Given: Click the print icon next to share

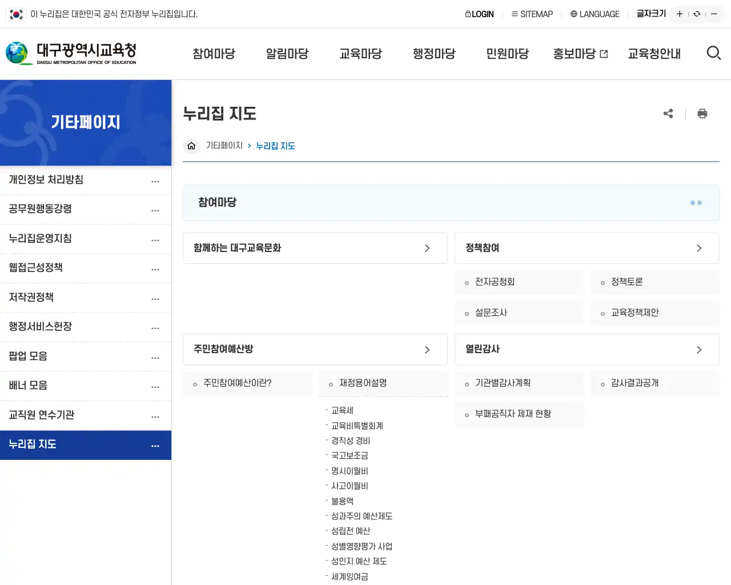Looking at the screenshot, I should tap(702, 113).
